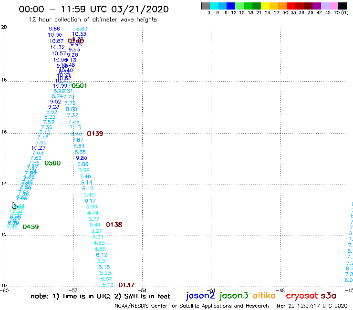Select the 9.23 wave height reading

point(54,107)
